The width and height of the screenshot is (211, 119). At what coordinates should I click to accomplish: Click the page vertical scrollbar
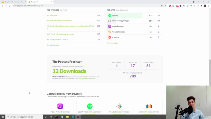tap(210, 72)
